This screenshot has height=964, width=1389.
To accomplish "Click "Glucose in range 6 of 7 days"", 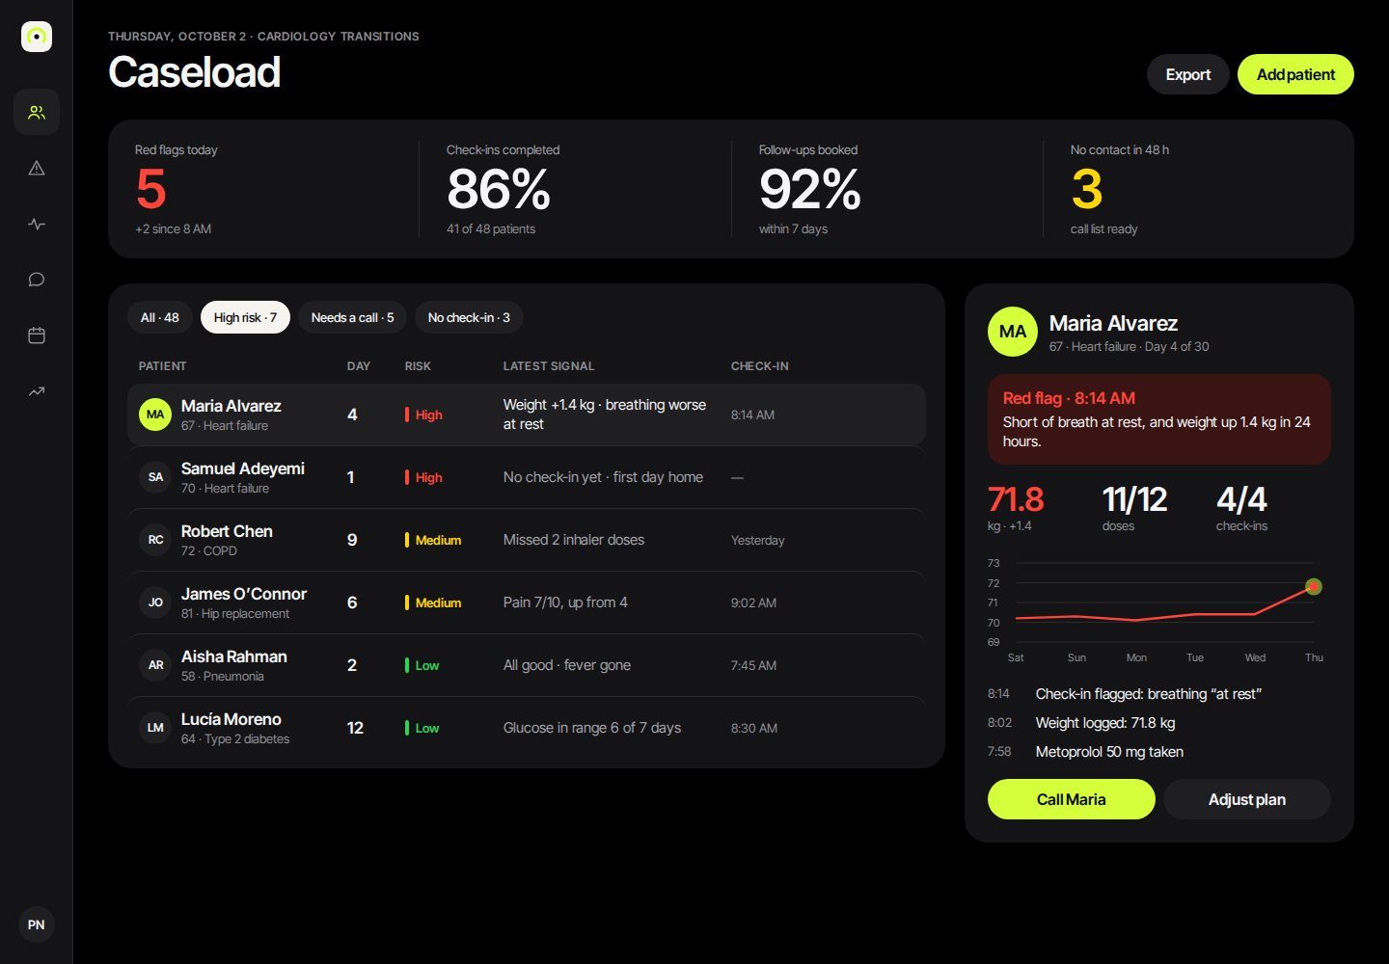I will 591,728.
